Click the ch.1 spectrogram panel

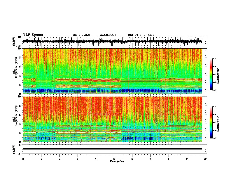pyautogui.click(x=113, y=71)
